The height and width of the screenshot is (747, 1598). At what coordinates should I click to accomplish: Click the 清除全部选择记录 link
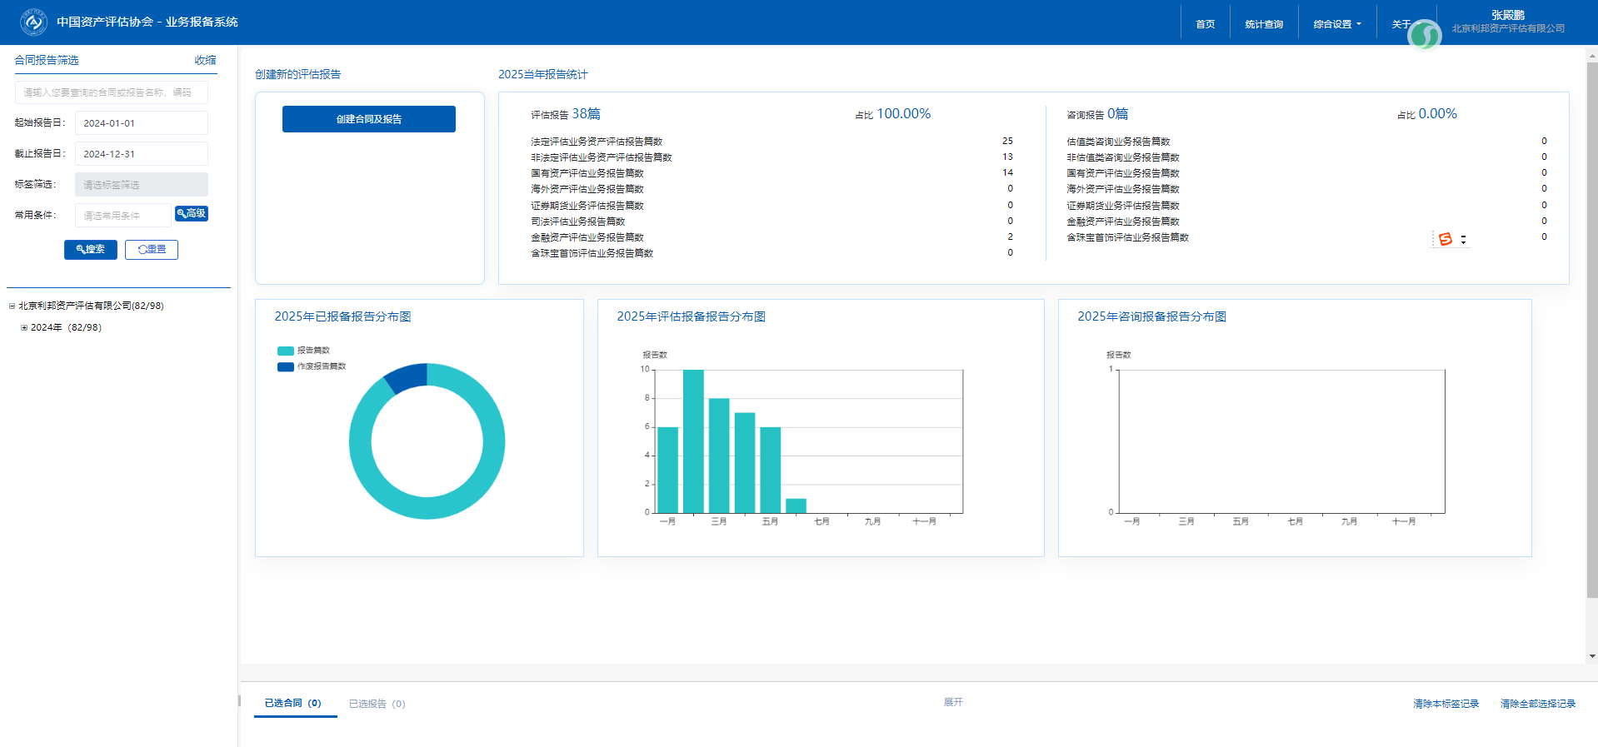click(x=1537, y=704)
